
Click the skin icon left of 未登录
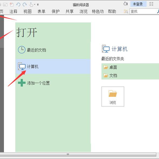tap(125, 4)
